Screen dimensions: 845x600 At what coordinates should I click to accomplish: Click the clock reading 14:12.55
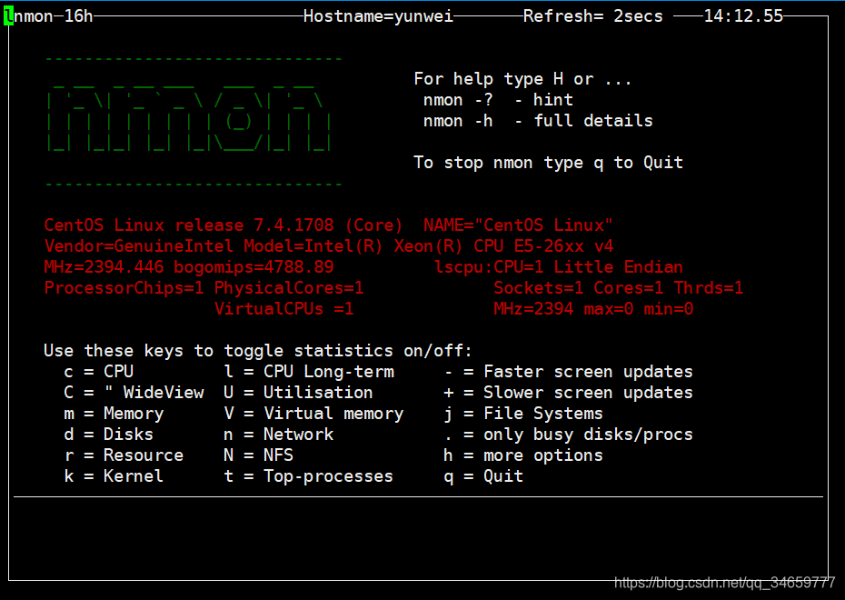coord(743,16)
